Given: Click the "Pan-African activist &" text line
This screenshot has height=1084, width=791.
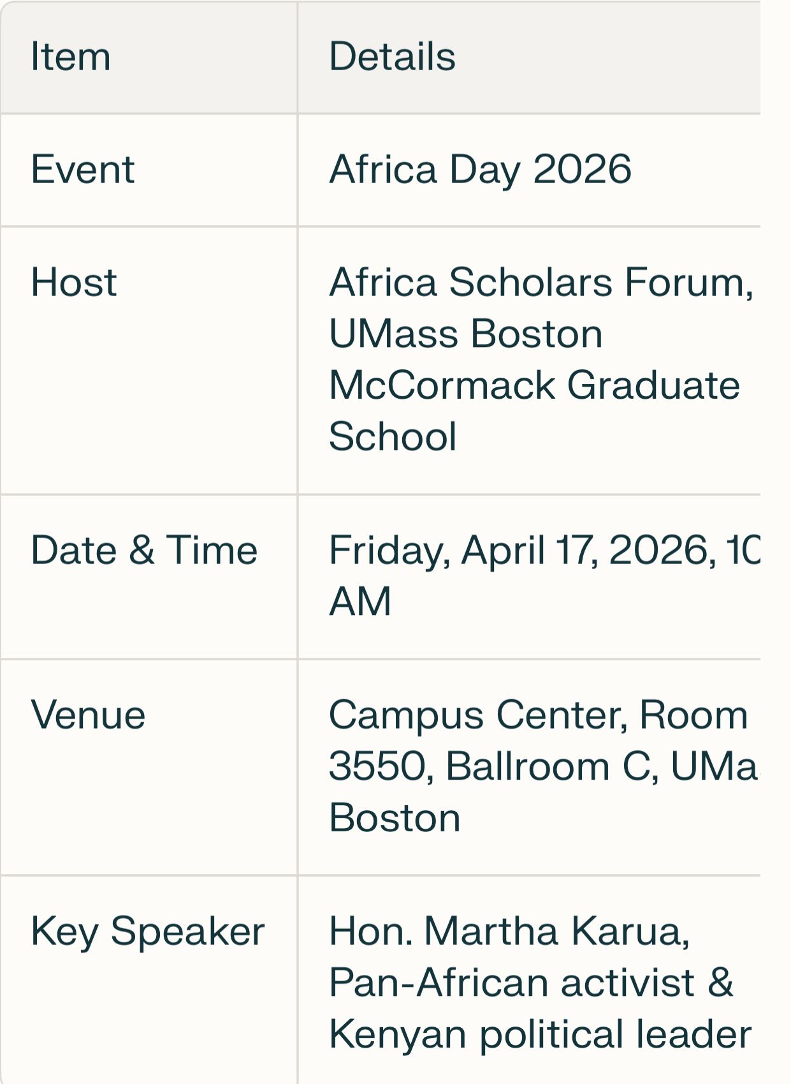Looking at the screenshot, I should tap(531, 983).
